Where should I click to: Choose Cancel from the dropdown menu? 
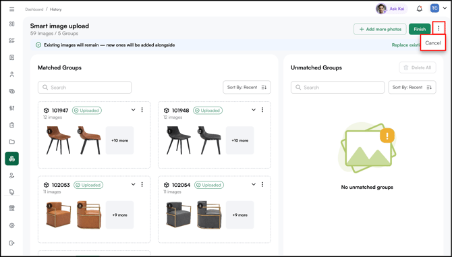coord(433,43)
